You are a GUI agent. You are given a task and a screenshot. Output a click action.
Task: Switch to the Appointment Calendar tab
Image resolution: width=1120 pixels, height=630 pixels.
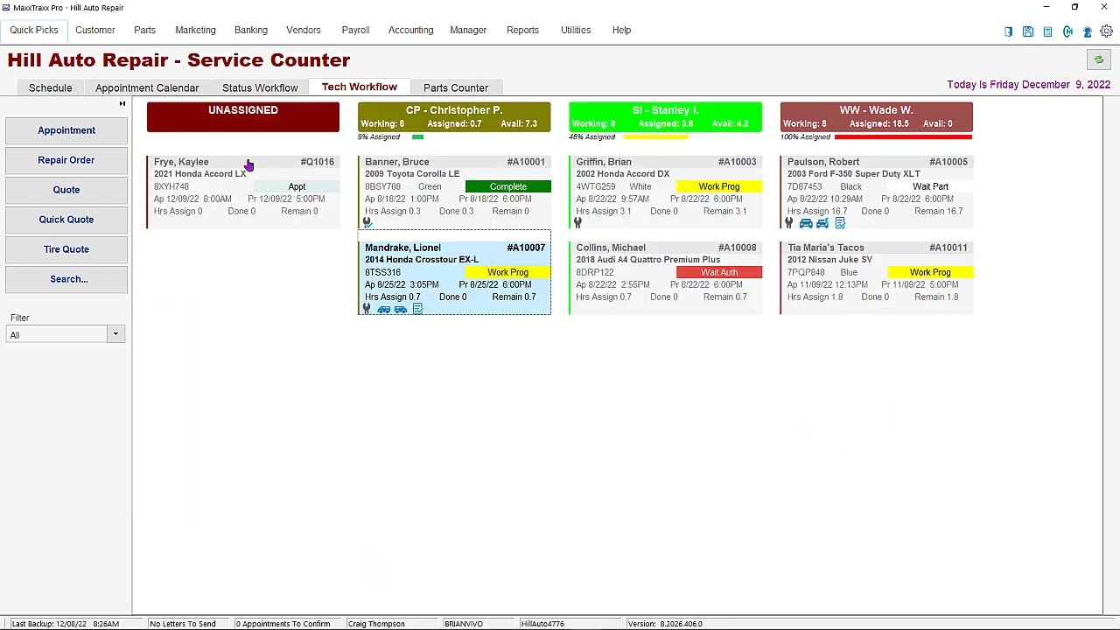(x=147, y=87)
